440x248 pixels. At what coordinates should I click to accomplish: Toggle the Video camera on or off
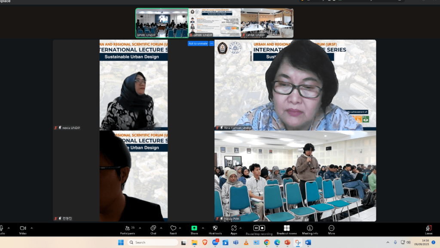point(23,229)
